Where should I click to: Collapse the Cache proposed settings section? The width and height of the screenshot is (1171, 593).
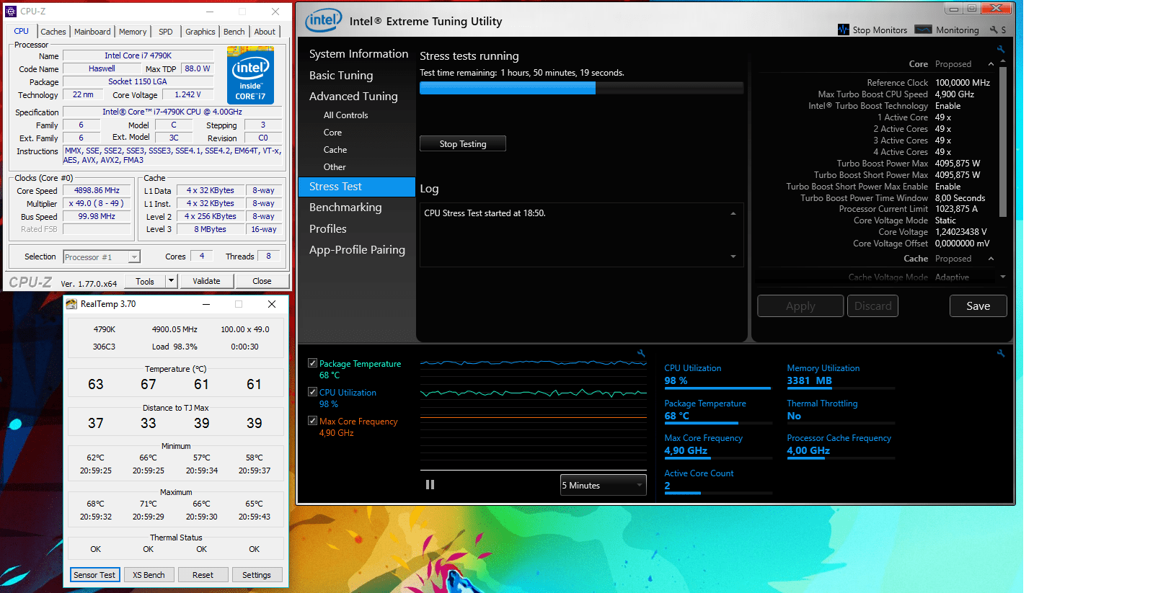coord(991,259)
